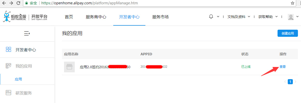Click the 研发服务 code icon in sidebar
The image size is (301, 103).
(x=8, y=93)
